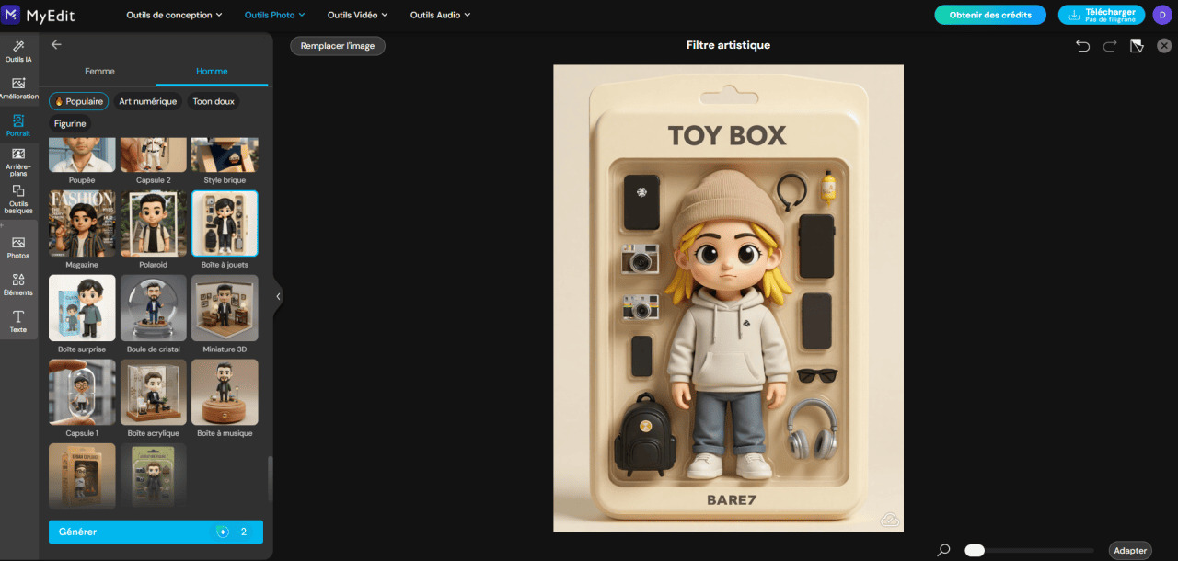Switch to the Homme tab

pos(212,71)
